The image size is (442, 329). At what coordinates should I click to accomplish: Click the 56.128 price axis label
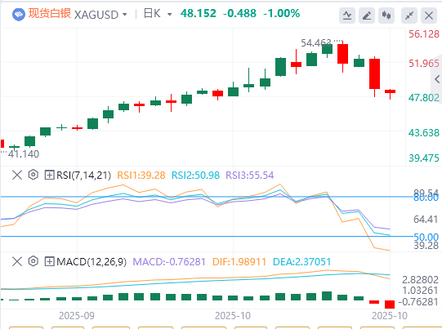tap(424, 34)
